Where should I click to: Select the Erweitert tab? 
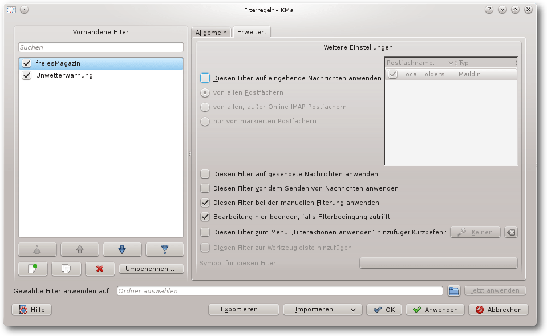tap(252, 33)
